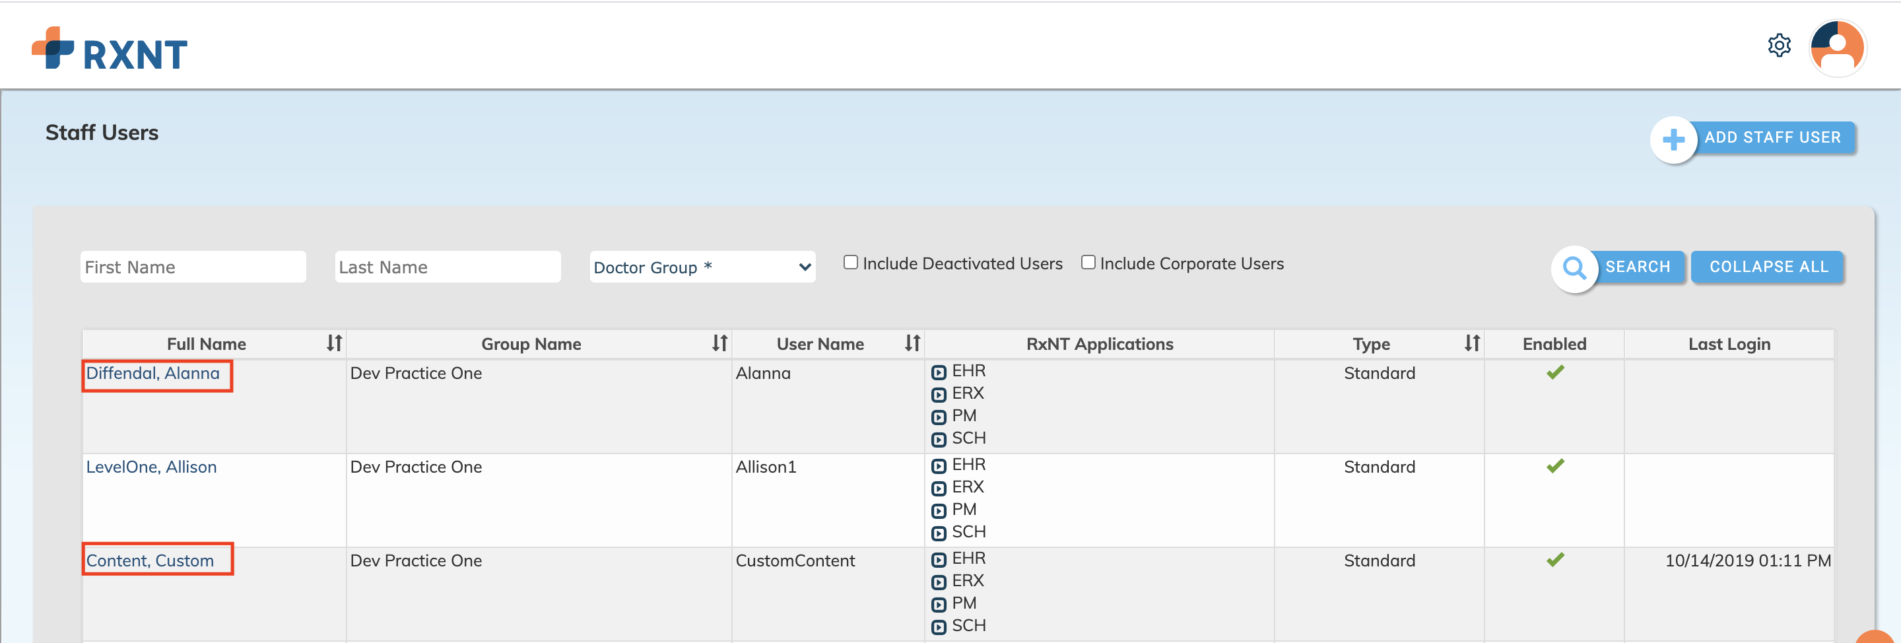Expand PM for user Allison1

[x=938, y=512]
